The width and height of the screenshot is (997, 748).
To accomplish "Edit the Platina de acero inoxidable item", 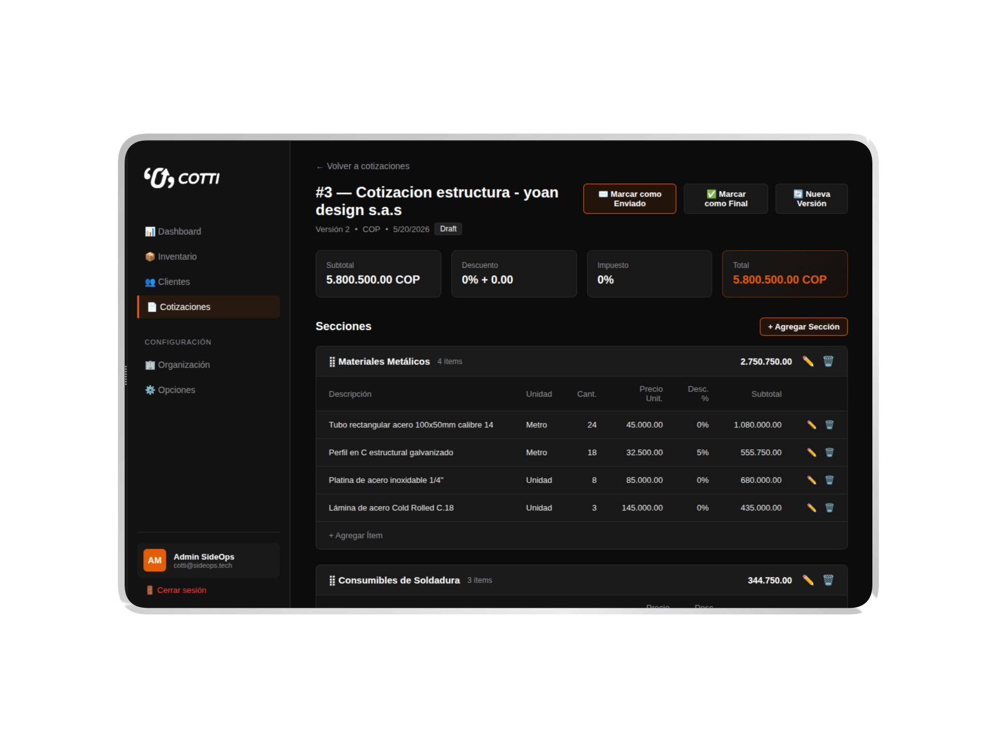I will 812,480.
